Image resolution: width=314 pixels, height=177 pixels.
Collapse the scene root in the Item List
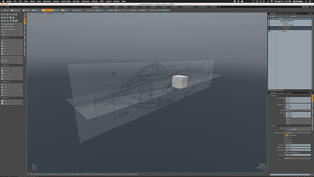pos(278,21)
